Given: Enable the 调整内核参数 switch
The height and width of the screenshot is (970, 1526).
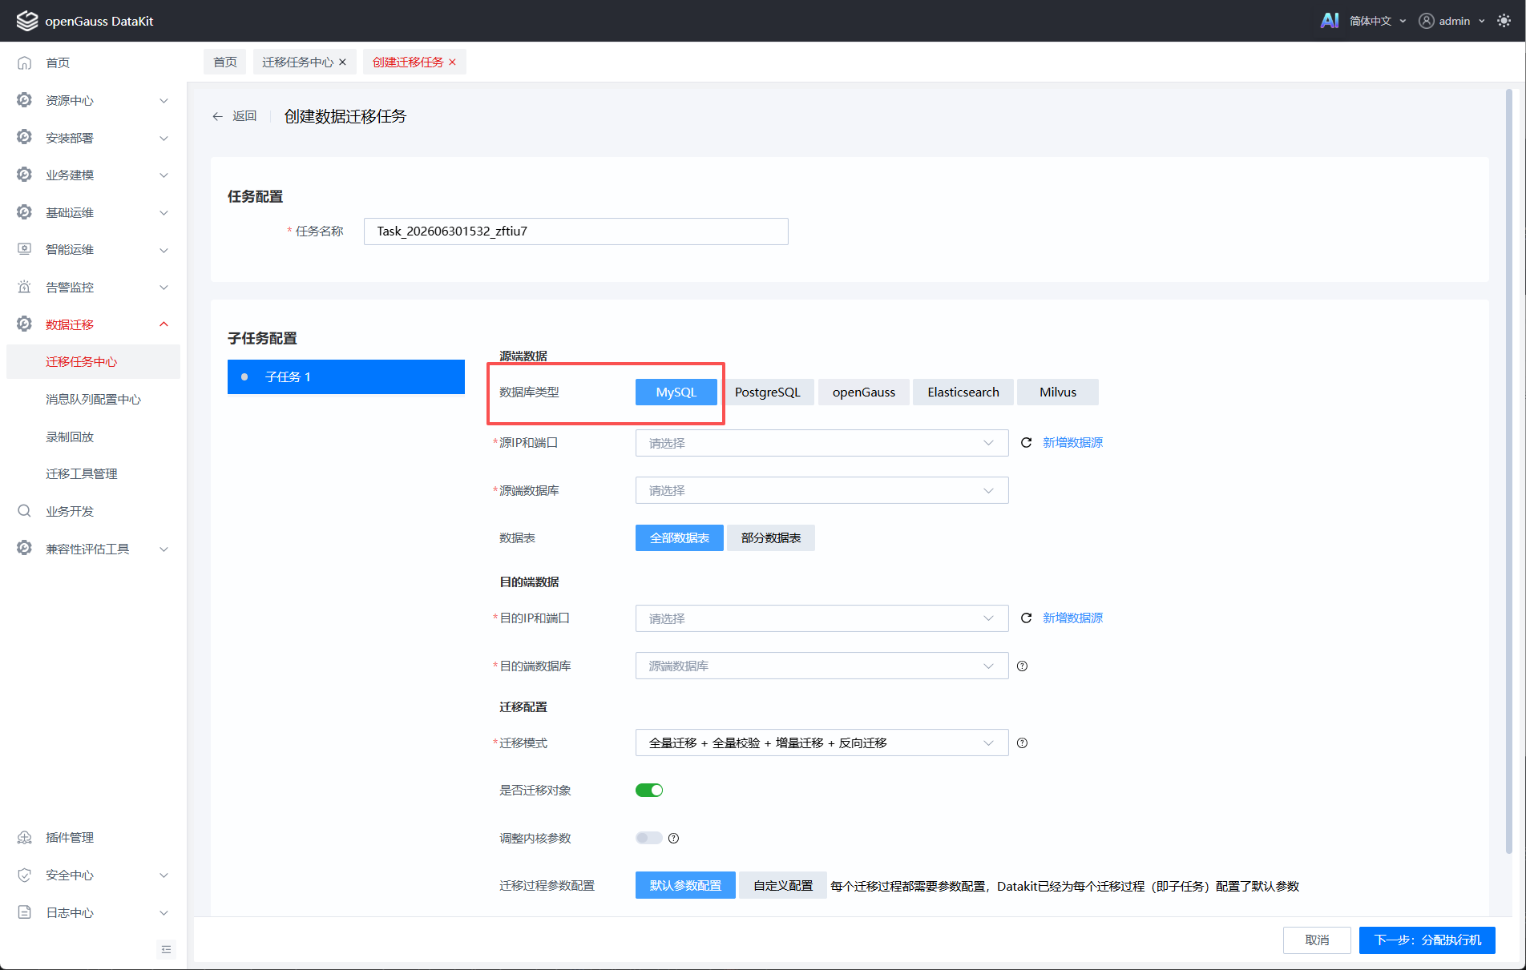Looking at the screenshot, I should [649, 838].
